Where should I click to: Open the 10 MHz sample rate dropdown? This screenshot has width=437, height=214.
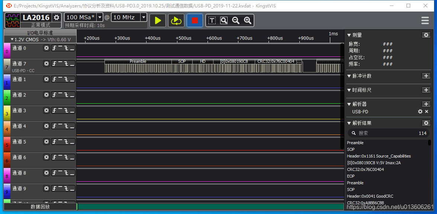144,17
